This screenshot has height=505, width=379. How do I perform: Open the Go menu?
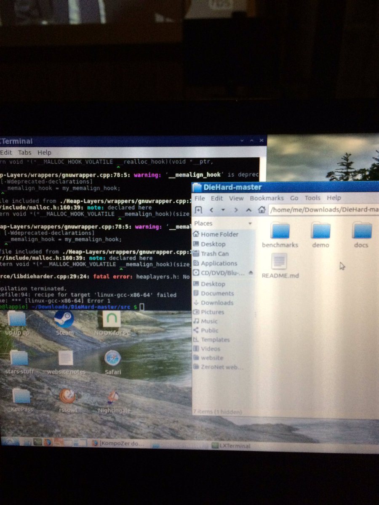coord(294,198)
